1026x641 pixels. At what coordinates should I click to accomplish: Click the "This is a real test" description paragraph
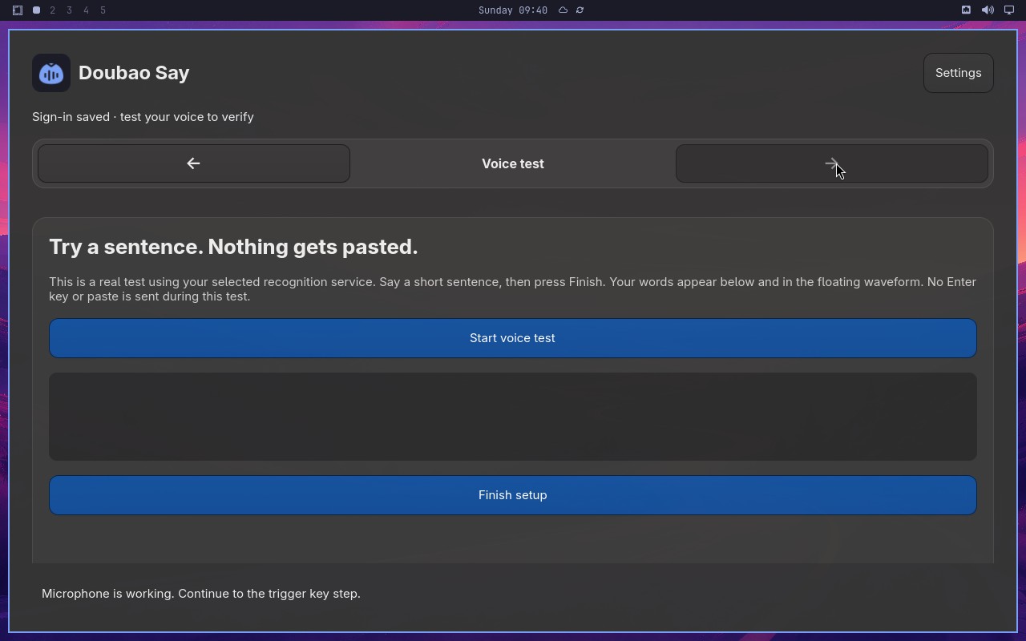pyautogui.click(x=513, y=289)
